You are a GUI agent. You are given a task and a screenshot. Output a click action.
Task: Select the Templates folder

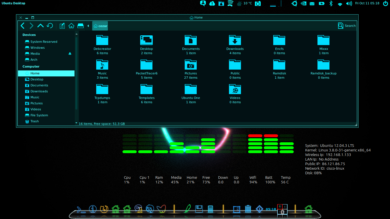146,94
